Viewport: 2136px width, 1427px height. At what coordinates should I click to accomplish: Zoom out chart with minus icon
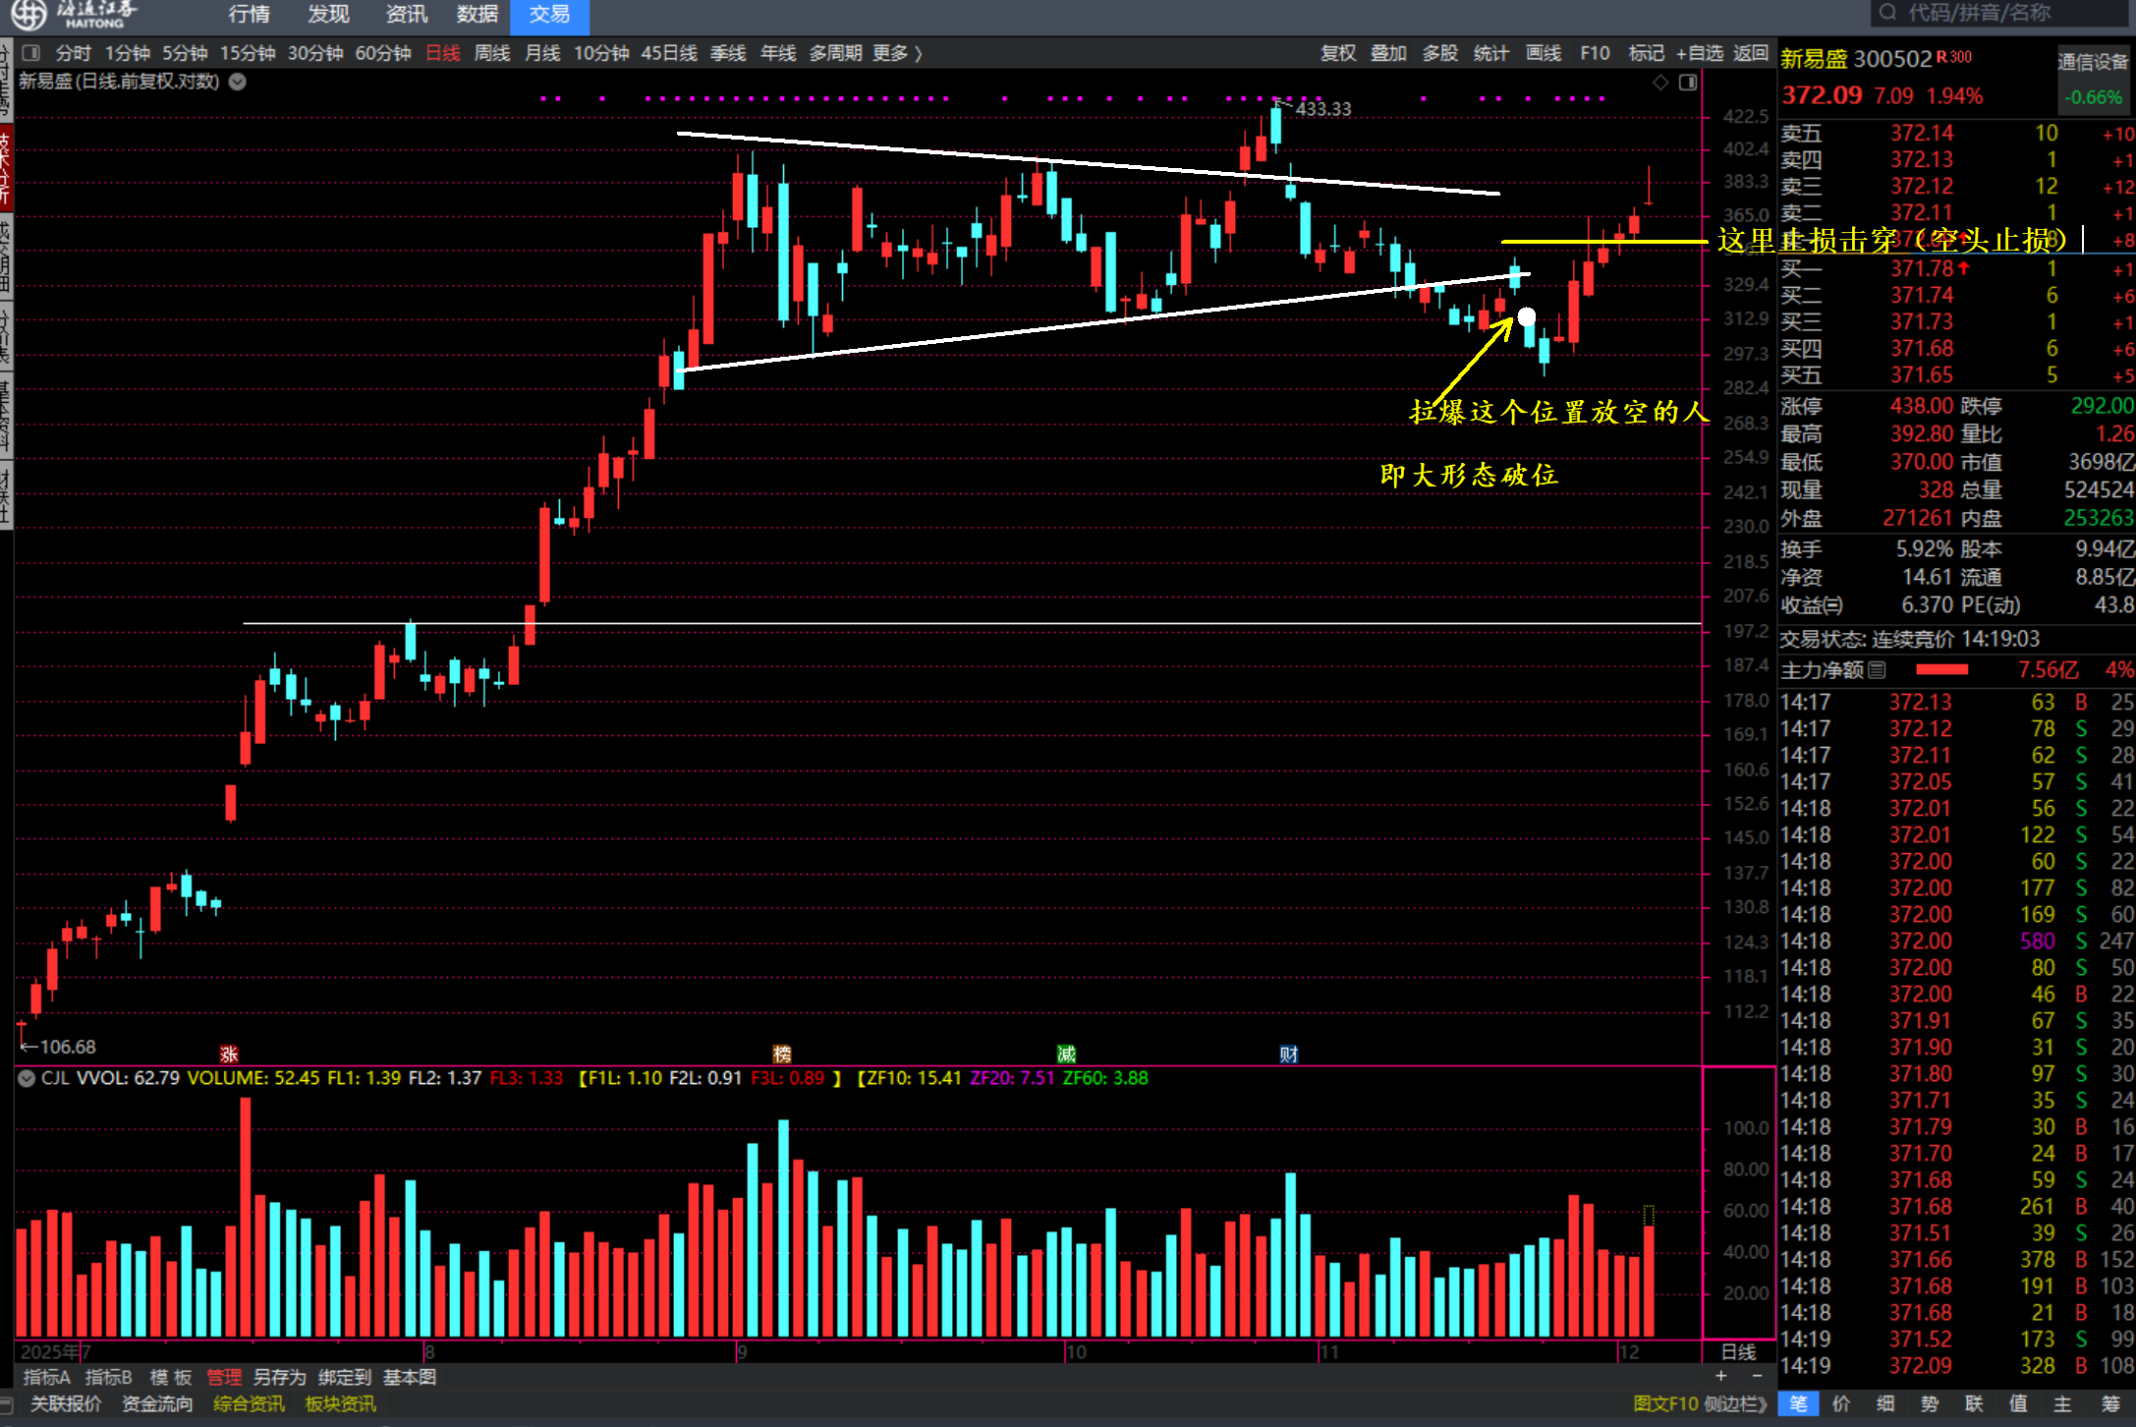point(1757,1377)
